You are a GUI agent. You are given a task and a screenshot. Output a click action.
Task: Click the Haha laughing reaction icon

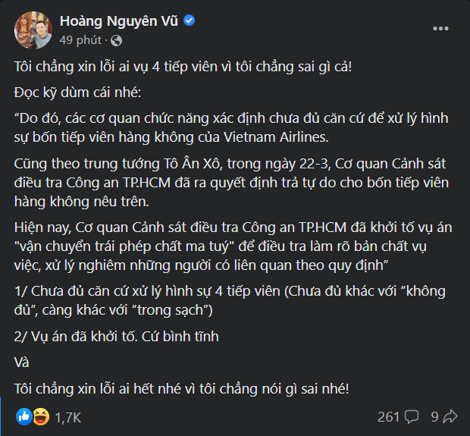[41, 416]
